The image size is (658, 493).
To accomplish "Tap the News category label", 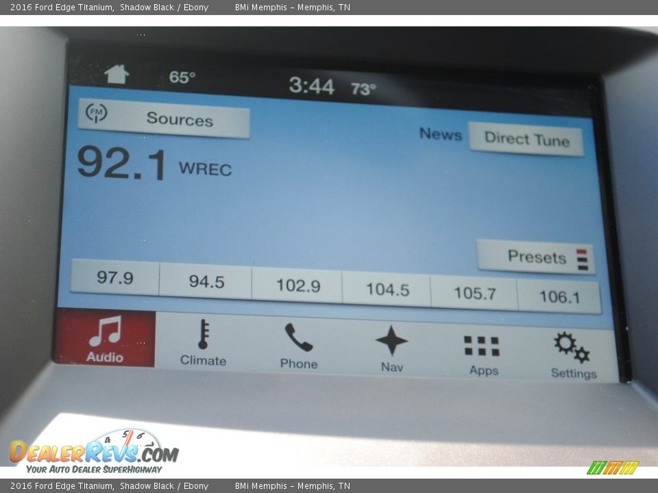I will (x=441, y=134).
